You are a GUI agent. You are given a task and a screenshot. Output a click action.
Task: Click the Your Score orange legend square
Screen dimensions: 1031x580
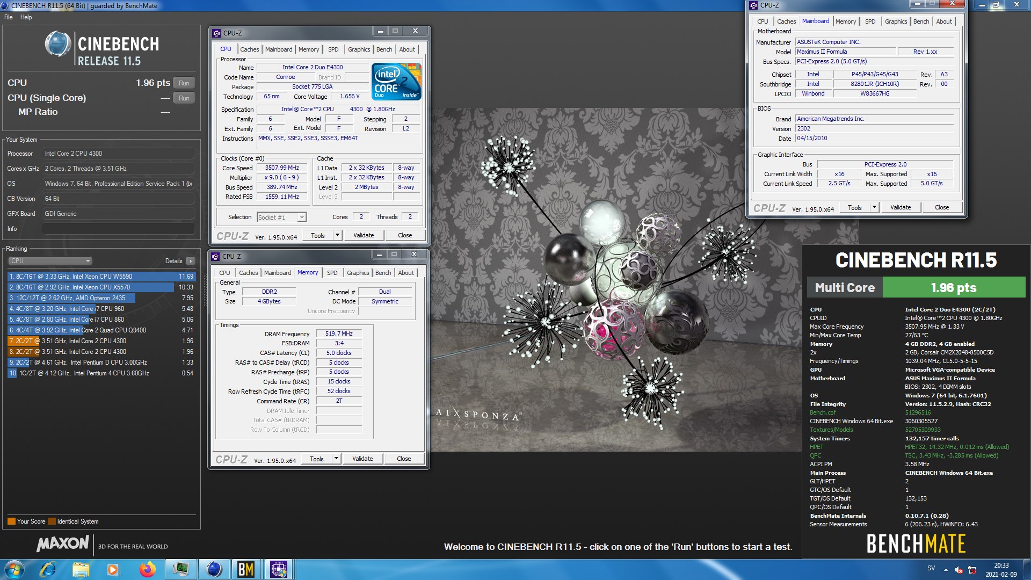pyautogui.click(x=11, y=521)
